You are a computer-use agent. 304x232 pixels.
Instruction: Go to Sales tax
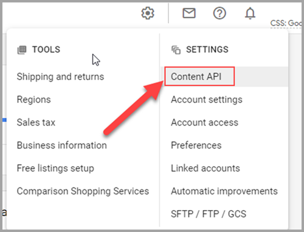tap(36, 122)
